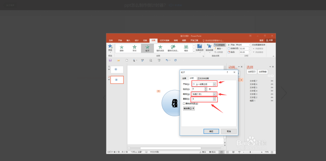Click the yellow open-folder icon
The width and height of the screenshot is (326, 161).
(x=119, y=60)
